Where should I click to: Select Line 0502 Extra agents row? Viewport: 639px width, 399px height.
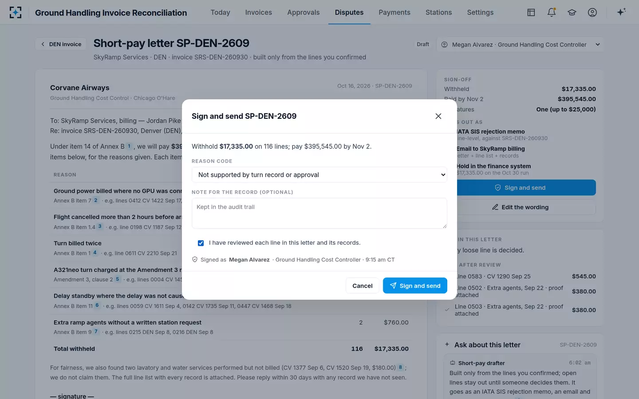pos(520,291)
